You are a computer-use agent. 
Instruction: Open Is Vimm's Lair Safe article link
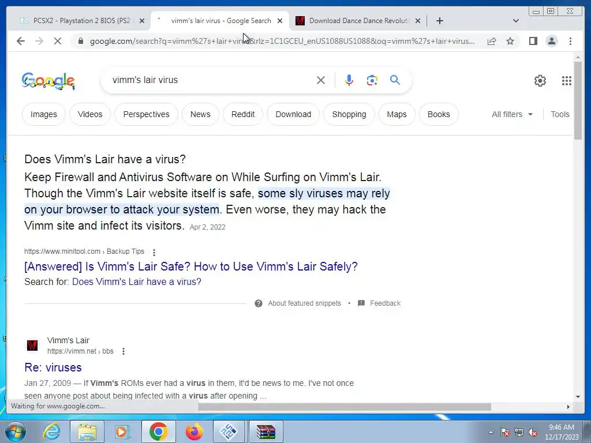pyautogui.click(x=190, y=266)
